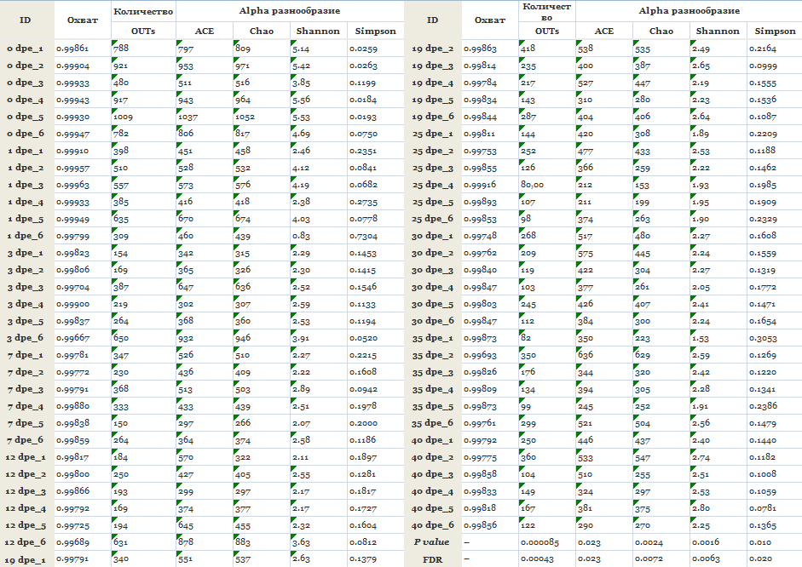Image resolution: width=802 pixels, height=567 pixels.
Task: Select the row label 25 dpe_5
Action: [x=433, y=202]
